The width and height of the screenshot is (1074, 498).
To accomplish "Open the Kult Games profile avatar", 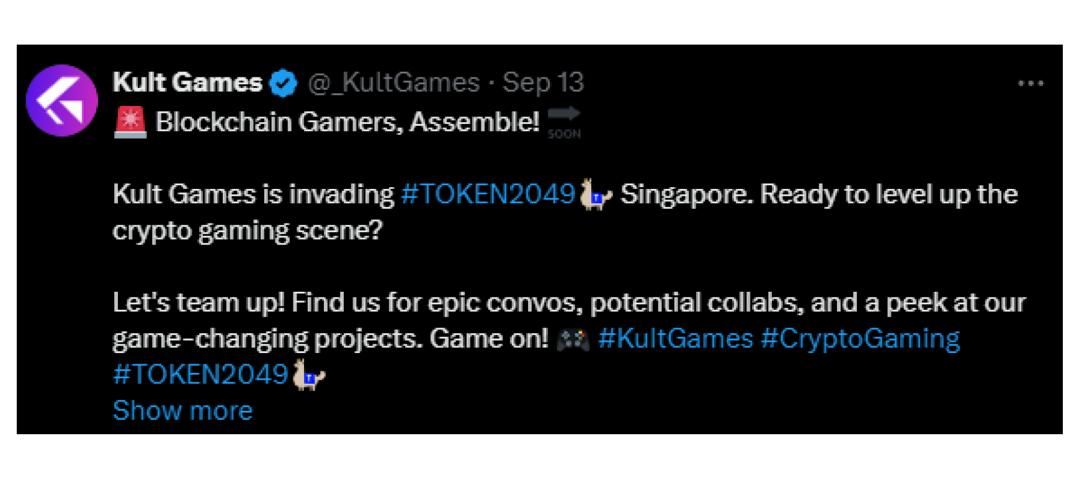I will [61, 100].
